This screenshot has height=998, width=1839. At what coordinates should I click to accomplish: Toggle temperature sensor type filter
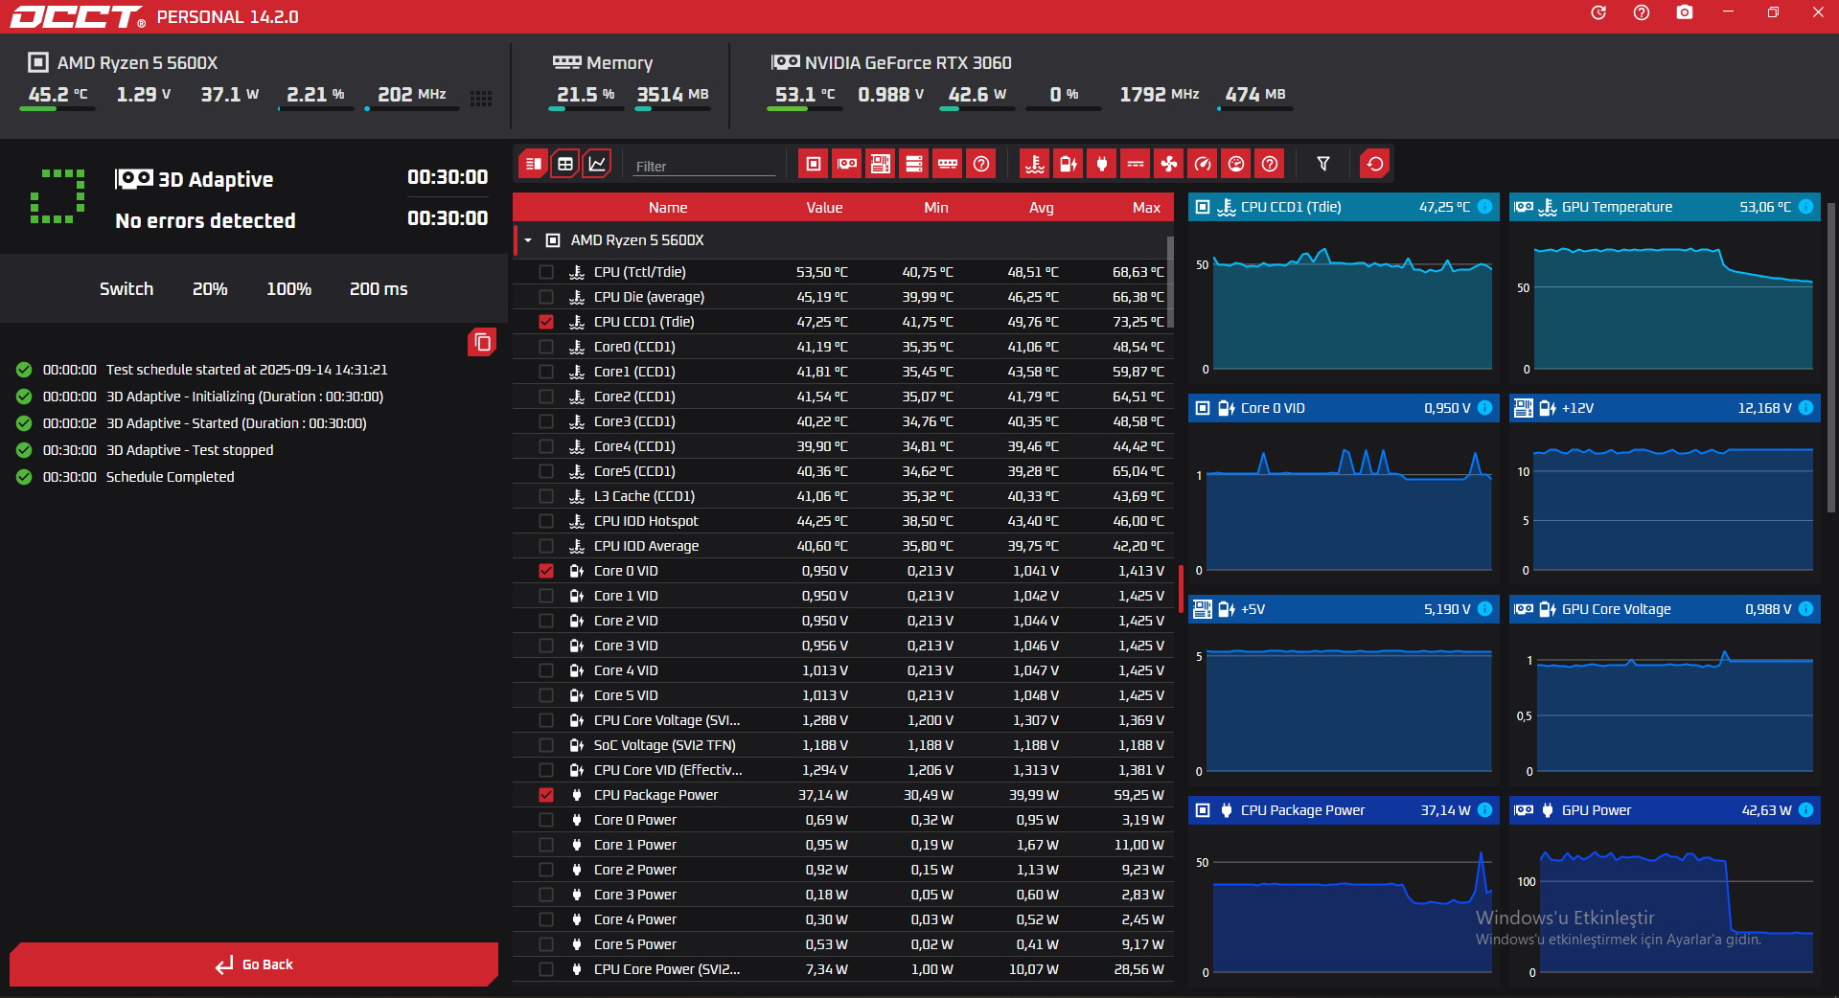click(1035, 164)
